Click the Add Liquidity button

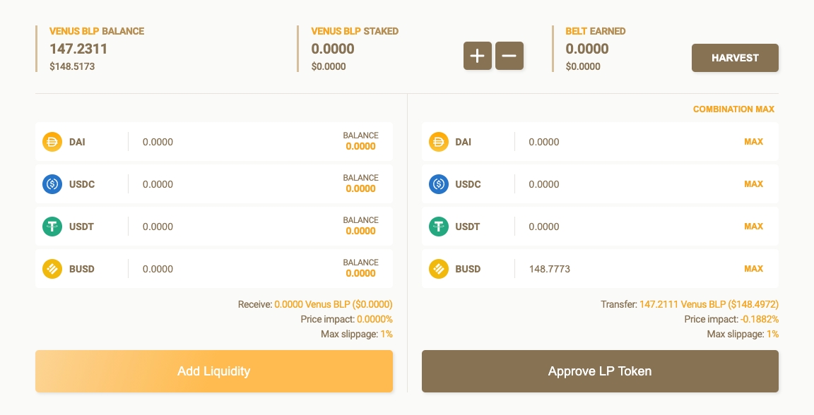pos(214,371)
